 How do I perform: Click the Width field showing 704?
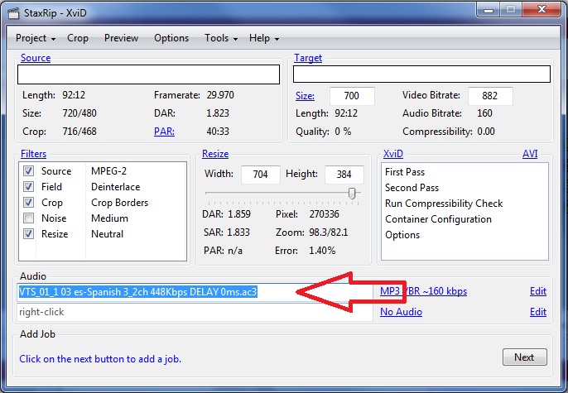(261, 175)
